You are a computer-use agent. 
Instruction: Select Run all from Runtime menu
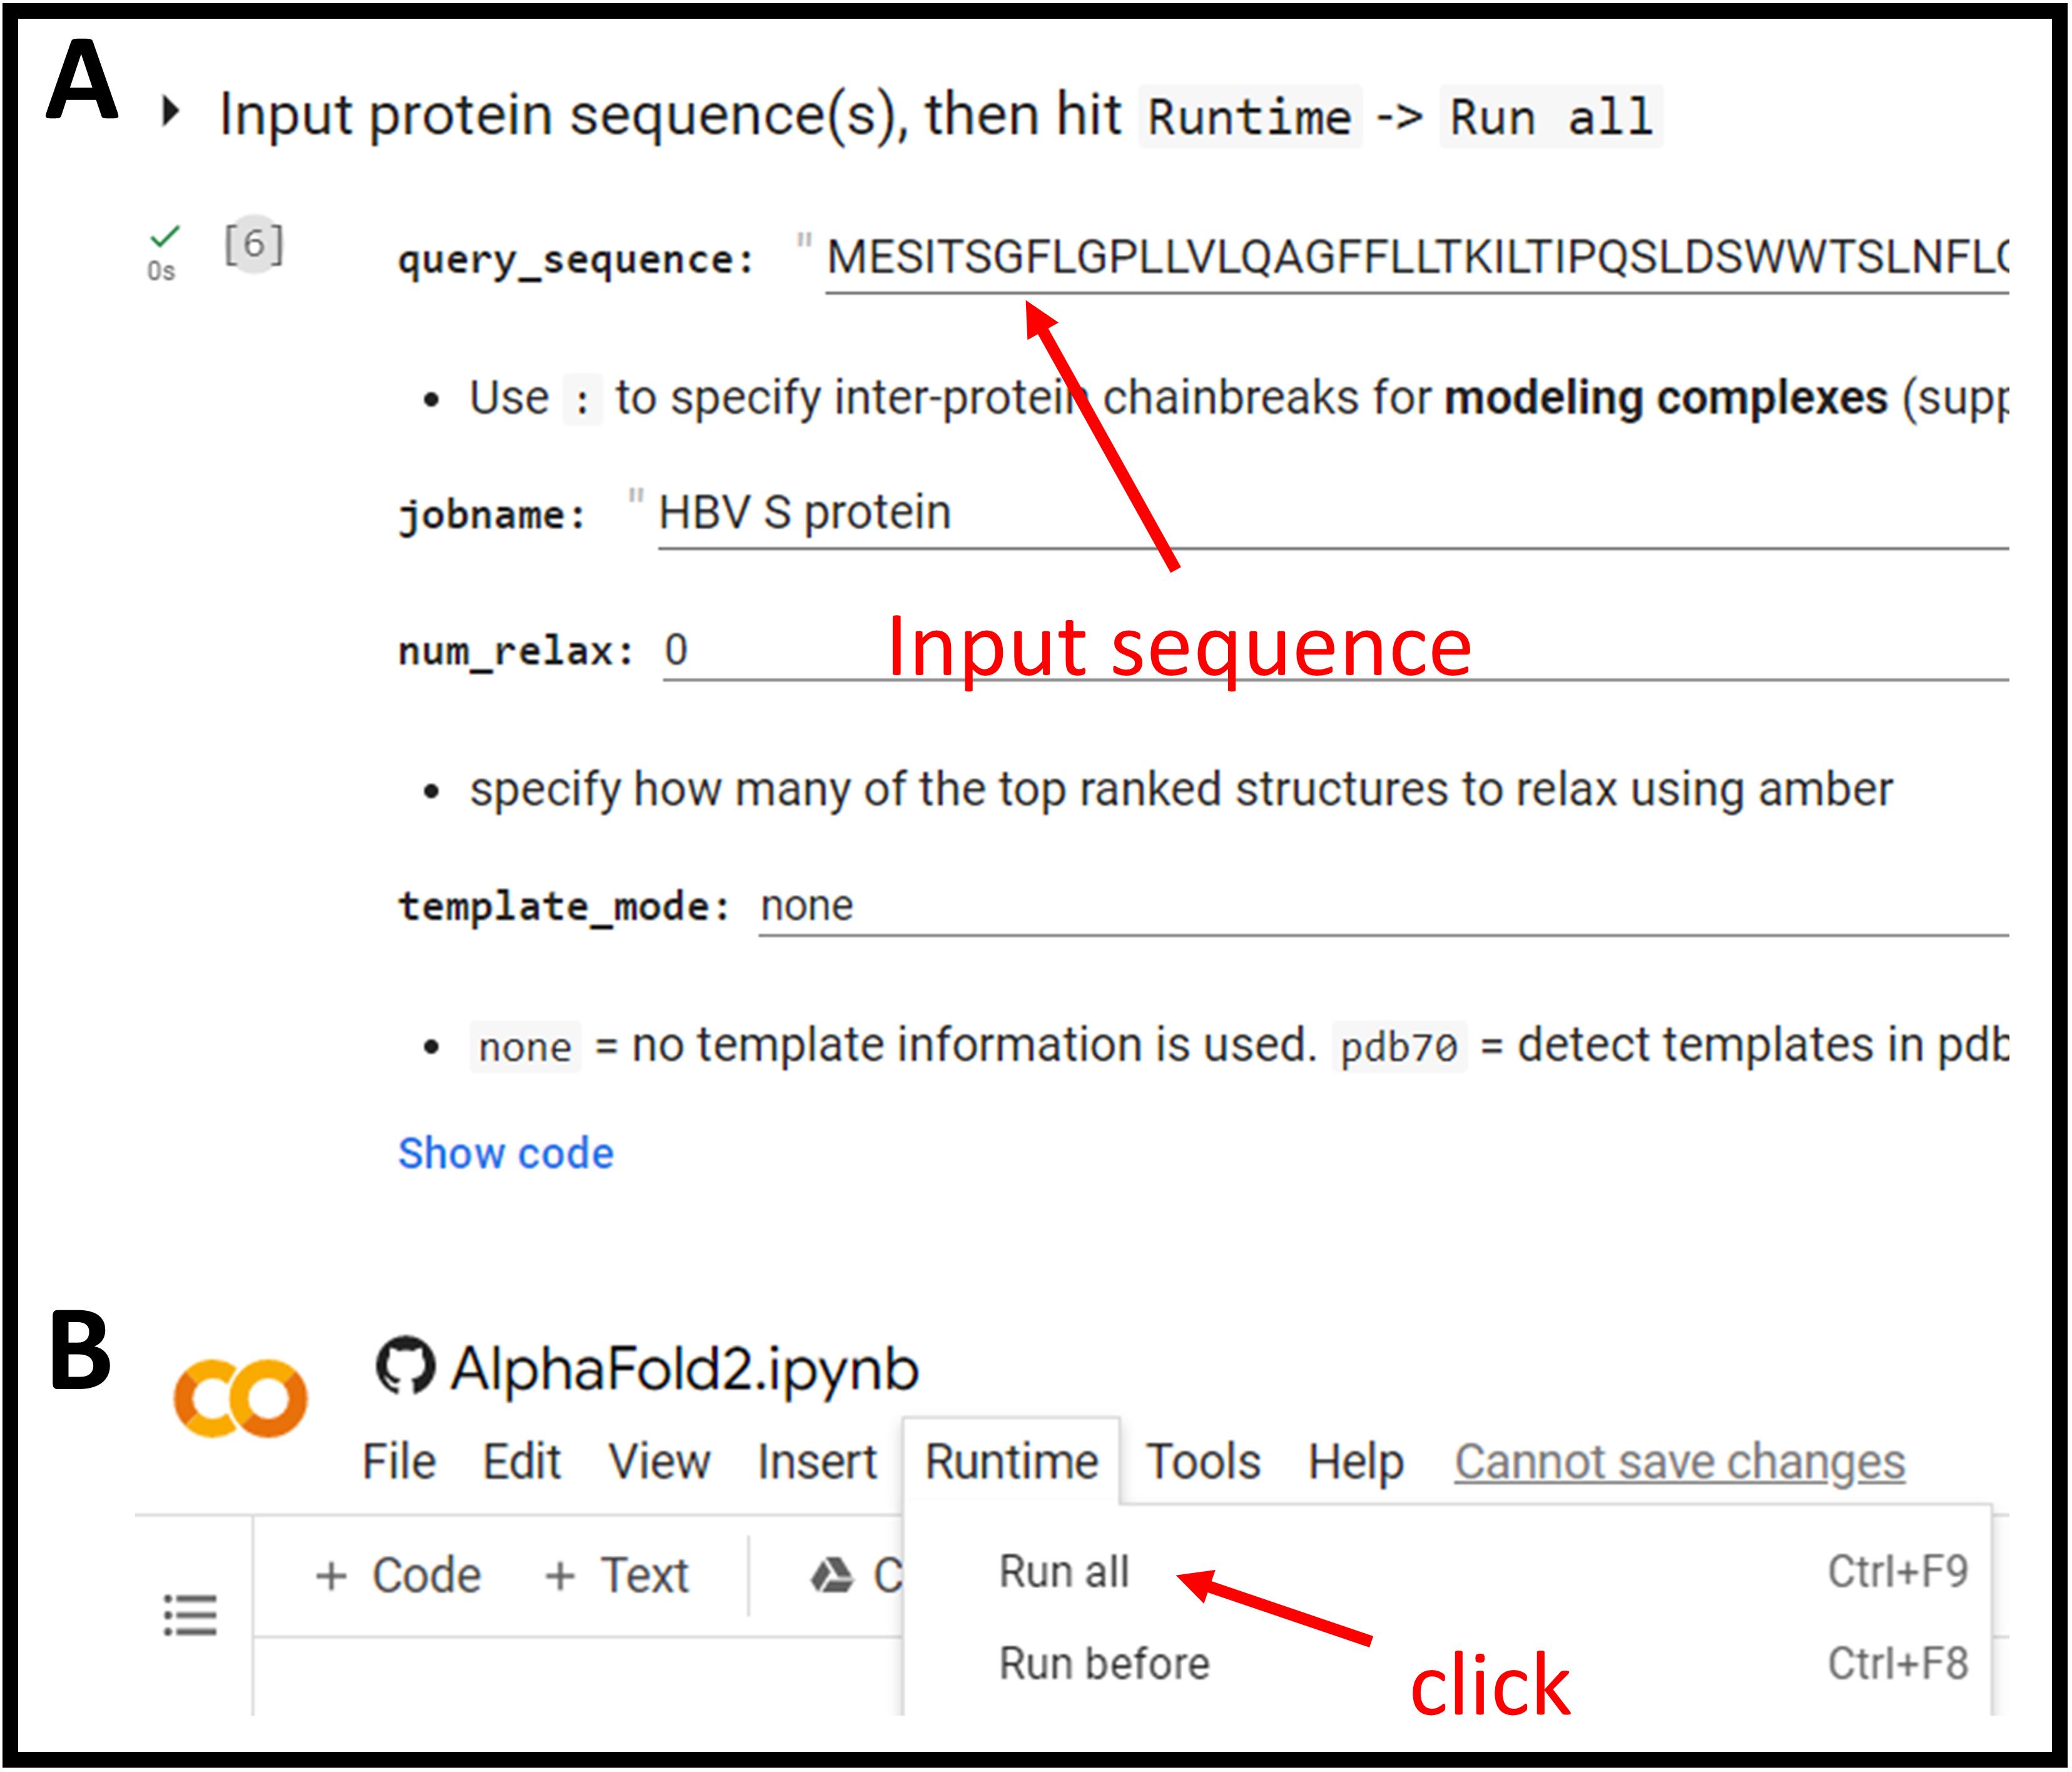(1063, 1572)
